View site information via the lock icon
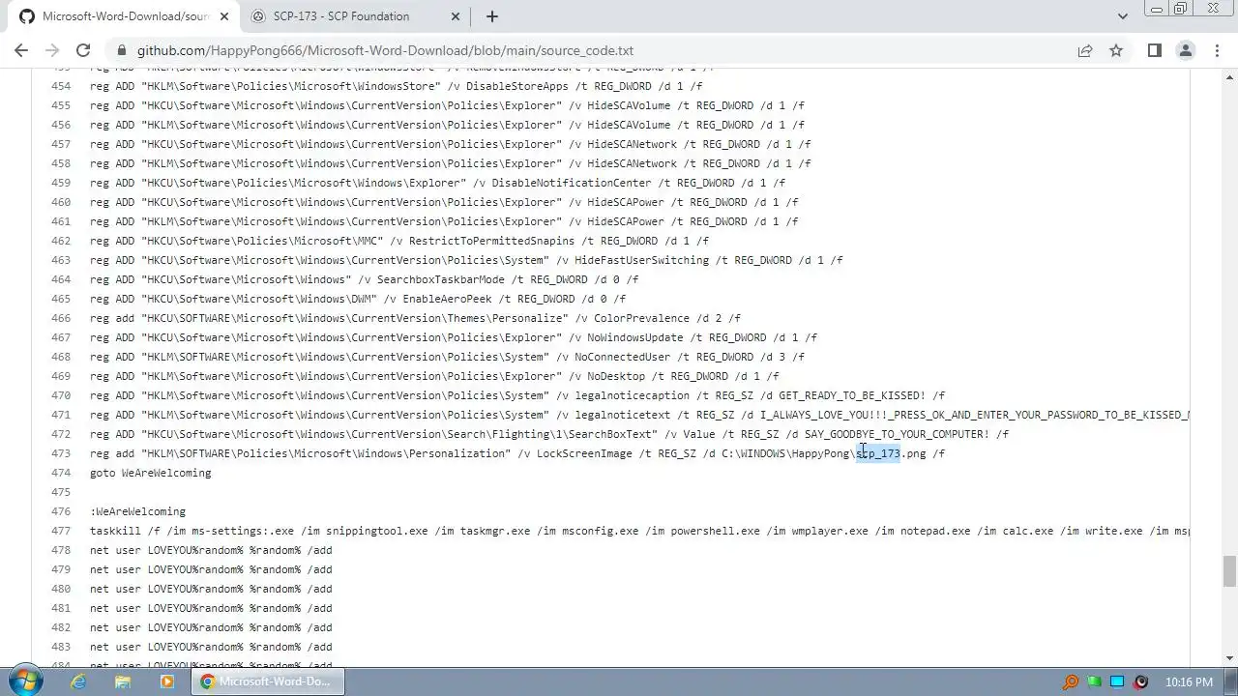The image size is (1238, 696). pyautogui.click(x=121, y=50)
